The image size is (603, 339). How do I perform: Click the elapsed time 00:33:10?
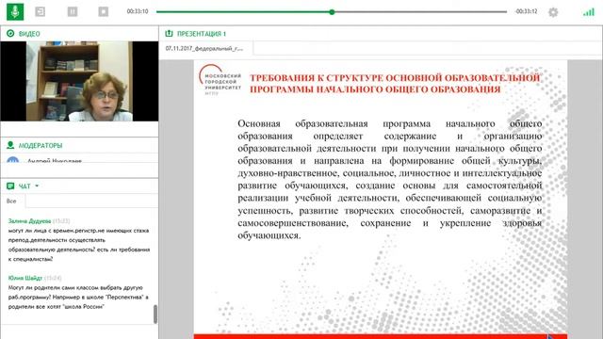138,11
